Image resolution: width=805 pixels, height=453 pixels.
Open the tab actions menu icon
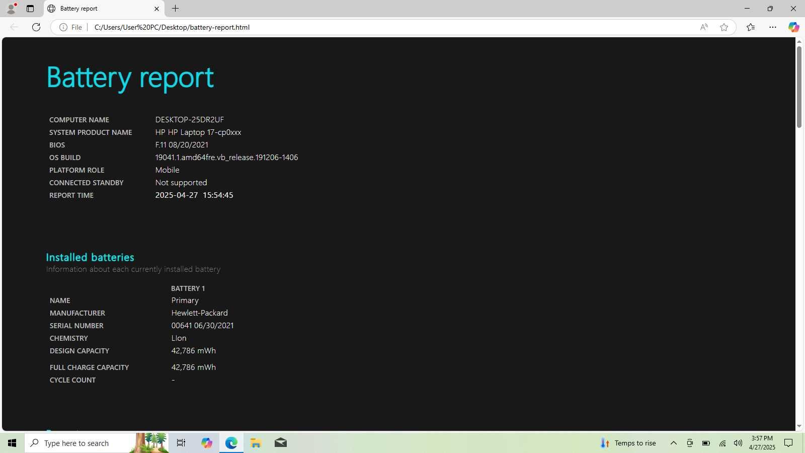[30, 9]
